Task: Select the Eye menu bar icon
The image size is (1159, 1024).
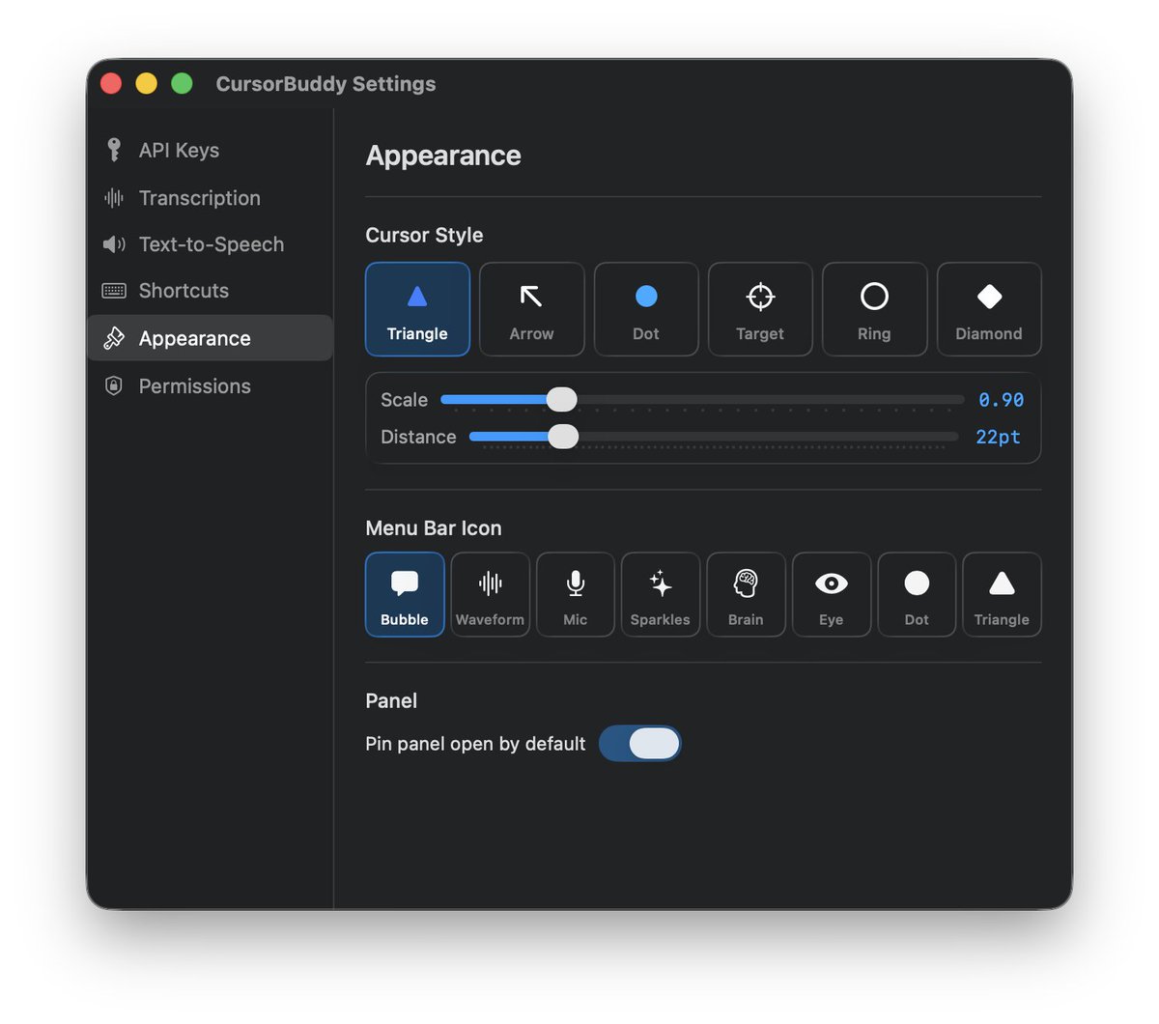Action: tap(831, 594)
